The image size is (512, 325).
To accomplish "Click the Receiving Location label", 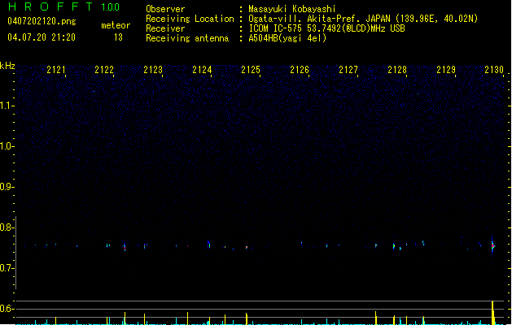I will (x=190, y=19).
